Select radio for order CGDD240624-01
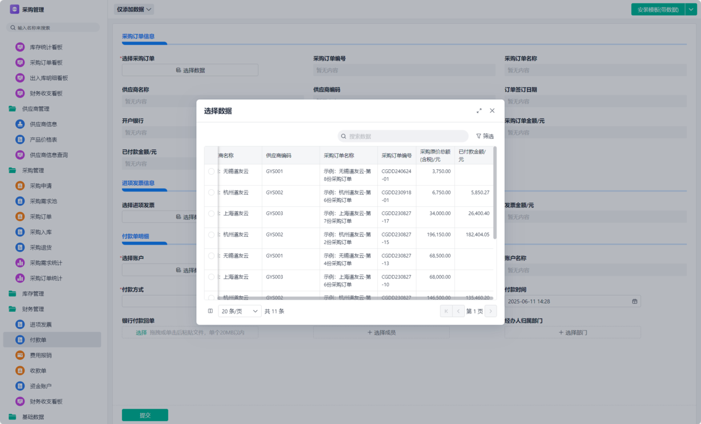Screen dimensions: 701x424 (211, 172)
